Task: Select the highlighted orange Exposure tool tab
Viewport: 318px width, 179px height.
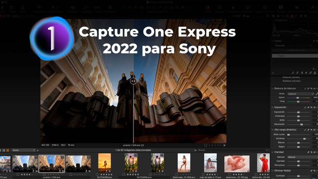Action: pyautogui.click(x=292, y=16)
